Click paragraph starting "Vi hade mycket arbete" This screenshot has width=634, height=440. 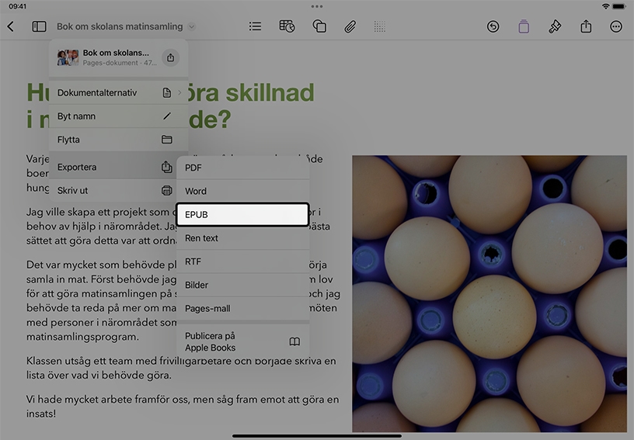click(x=183, y=407)
